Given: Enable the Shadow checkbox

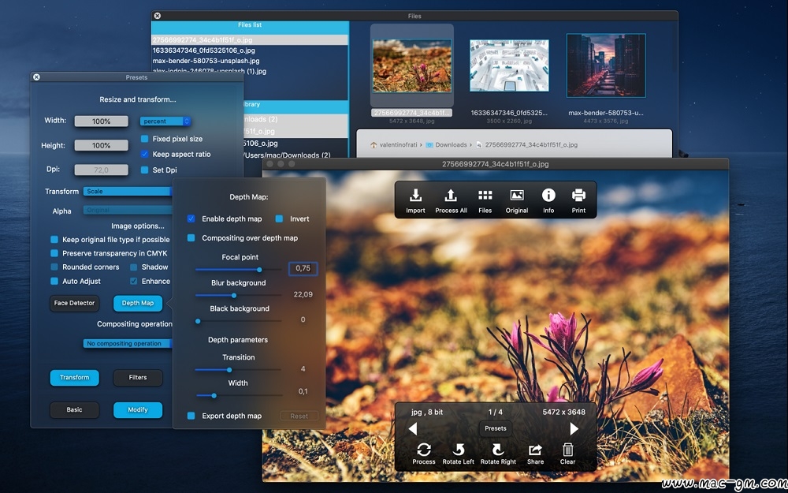Looking at the screenshot, I should [x=134, y=267].
